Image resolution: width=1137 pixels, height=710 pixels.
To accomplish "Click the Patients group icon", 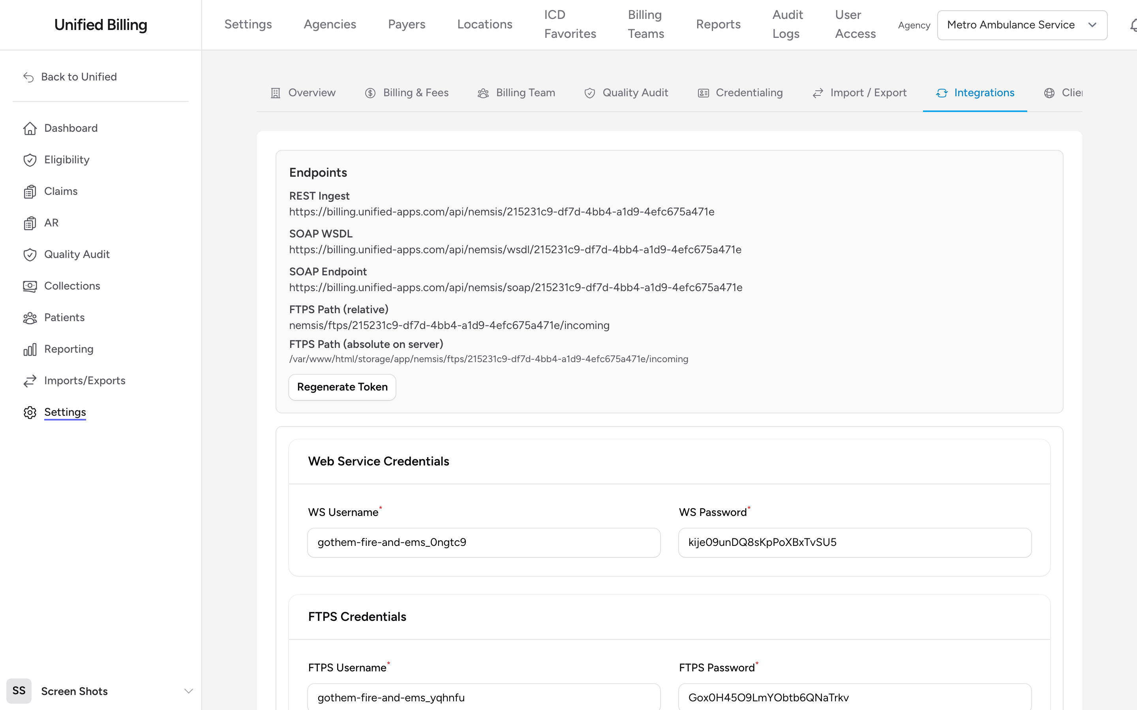I will [30, 318].
